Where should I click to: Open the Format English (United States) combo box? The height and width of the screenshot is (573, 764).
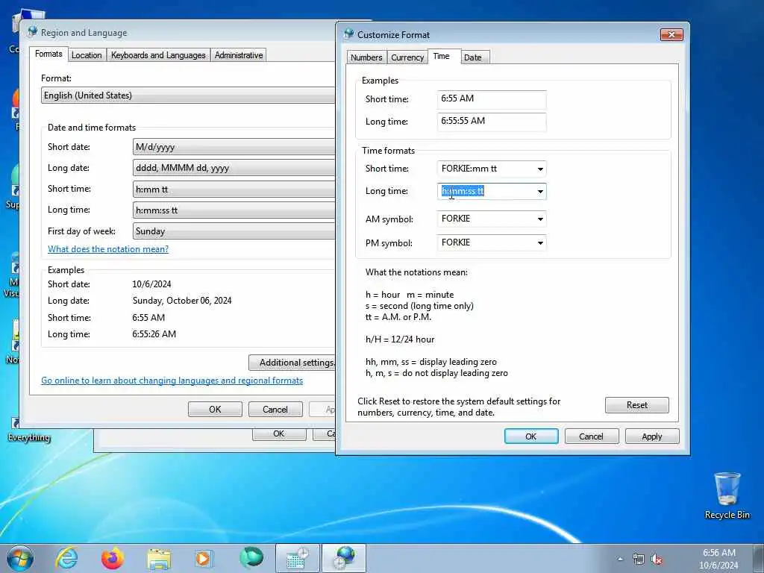(x=188, y=95)
